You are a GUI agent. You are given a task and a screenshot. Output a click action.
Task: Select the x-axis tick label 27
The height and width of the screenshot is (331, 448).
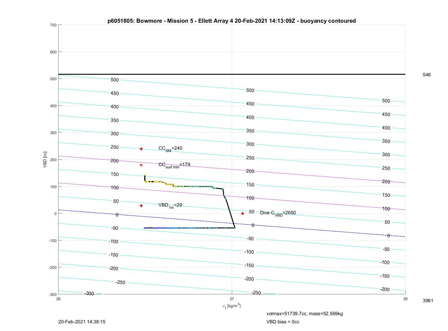[232, 299]
